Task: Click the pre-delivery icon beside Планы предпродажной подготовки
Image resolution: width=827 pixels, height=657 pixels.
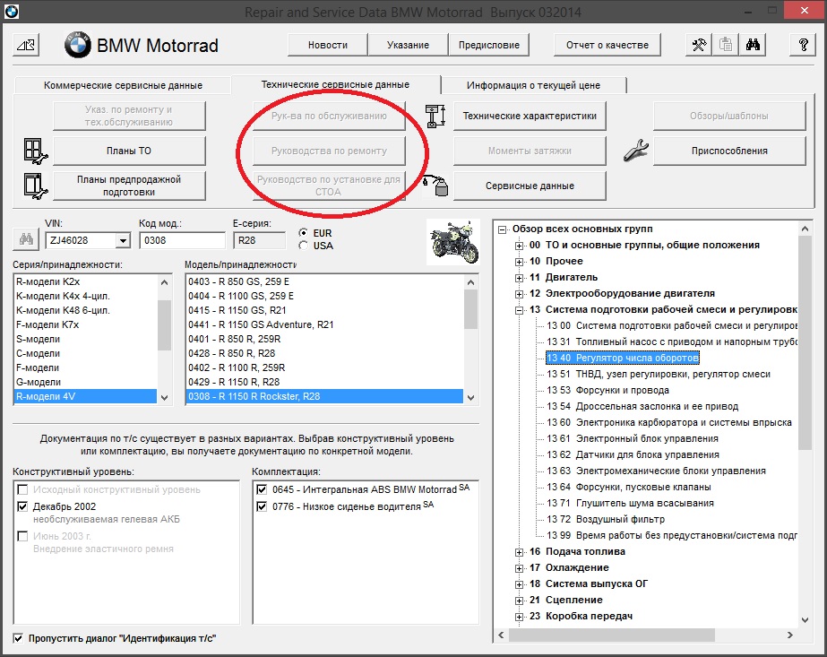Action: (35, 186)
